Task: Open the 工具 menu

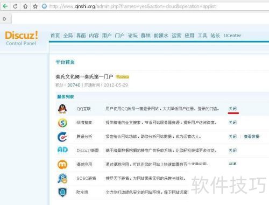Action: (x=202, y=36)
